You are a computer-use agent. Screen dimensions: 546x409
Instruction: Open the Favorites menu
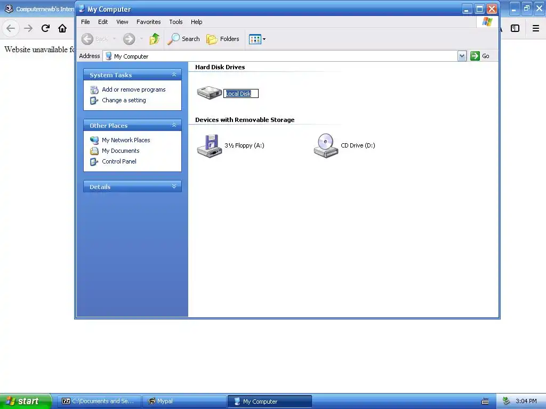[x=149, y=22]
